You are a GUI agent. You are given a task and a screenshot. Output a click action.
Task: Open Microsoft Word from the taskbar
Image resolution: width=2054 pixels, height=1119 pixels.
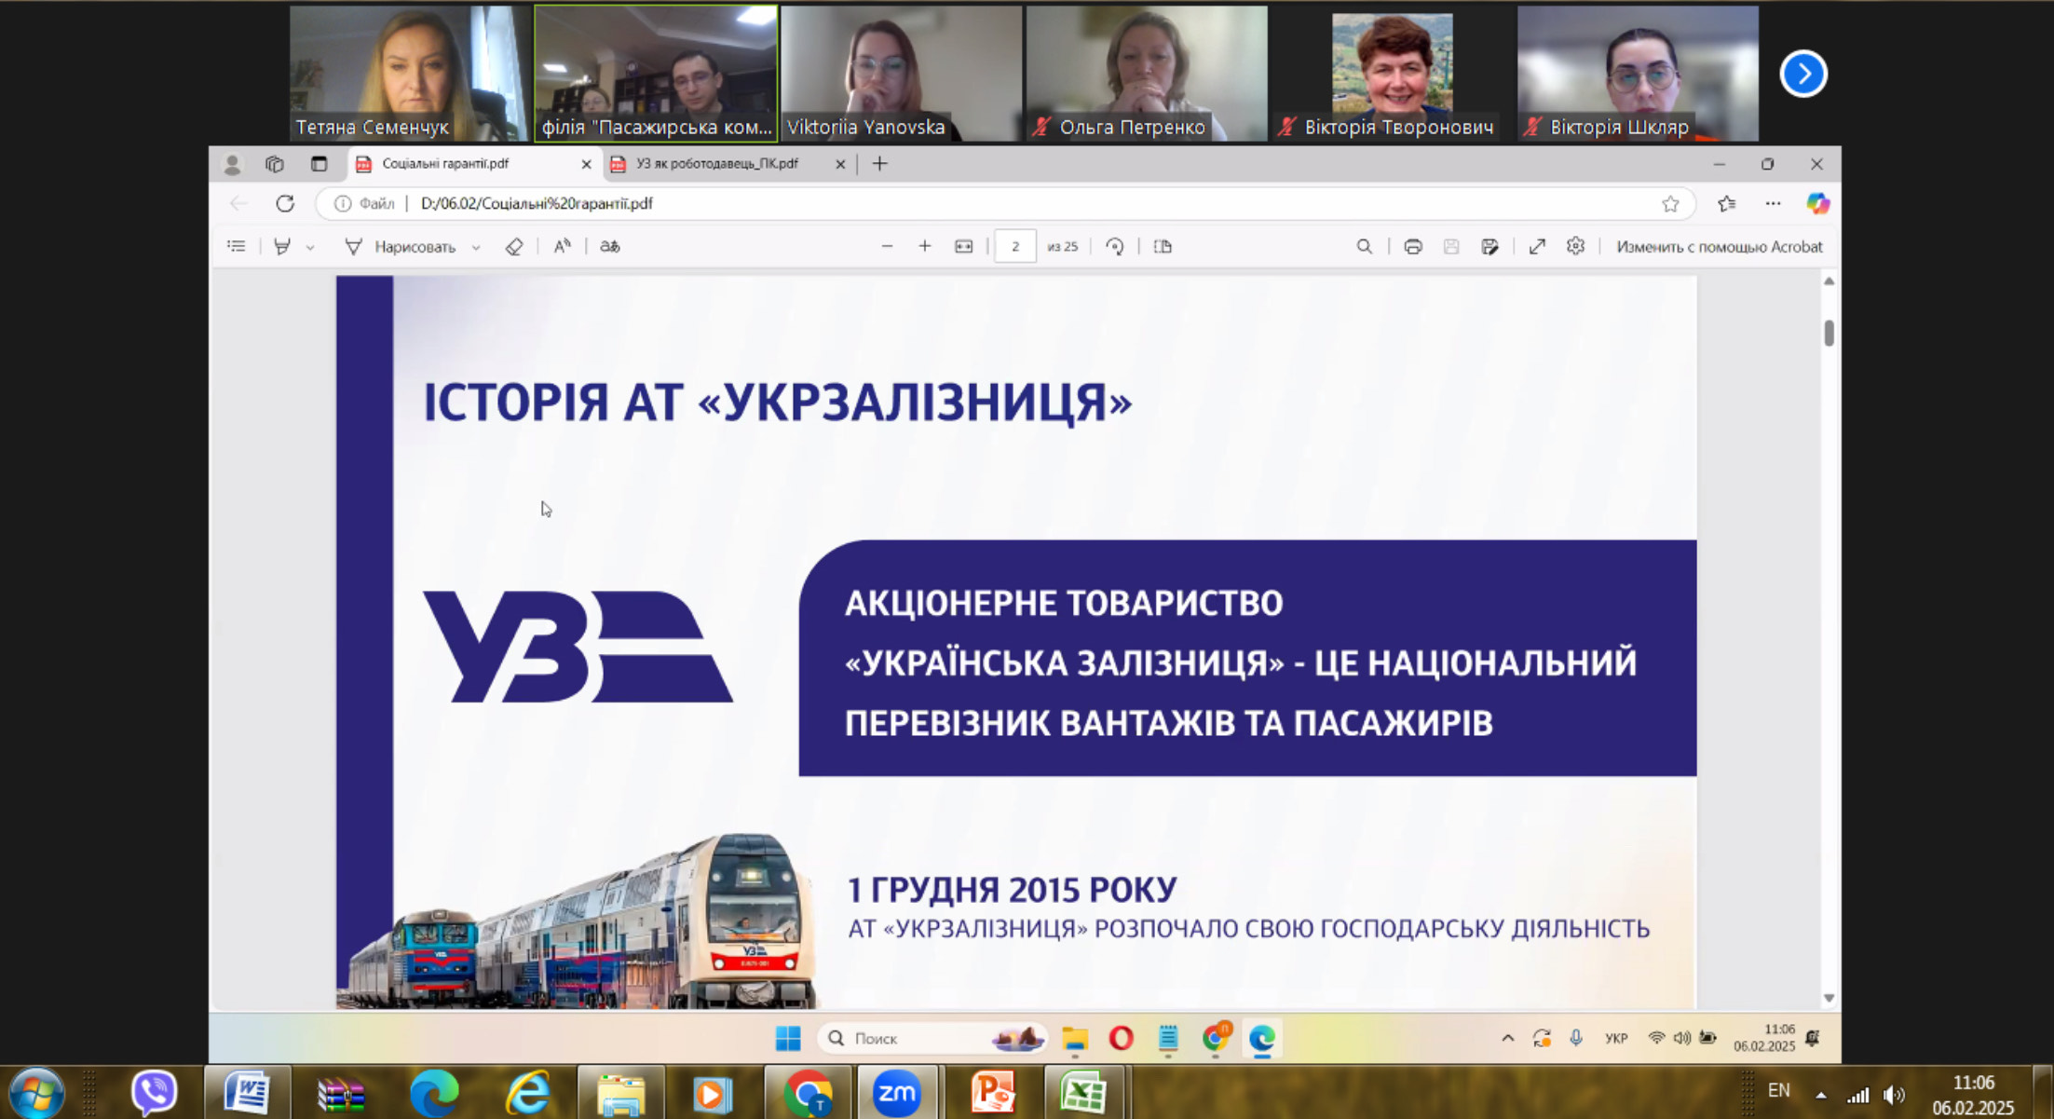[247, 1092]
